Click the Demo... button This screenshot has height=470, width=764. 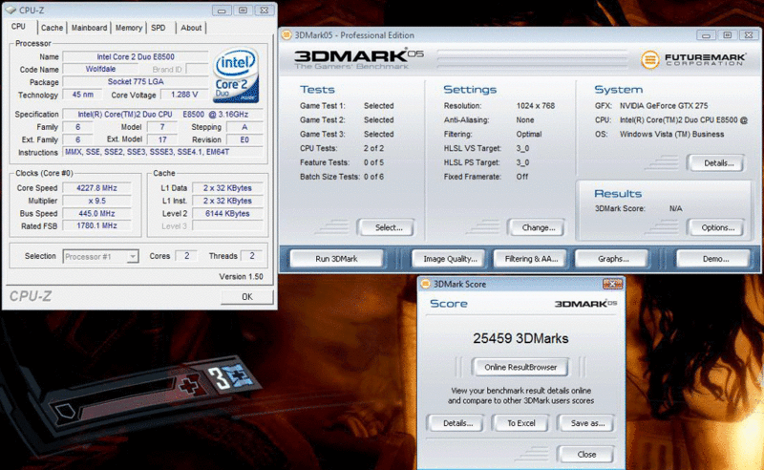[x=715, y=258]
